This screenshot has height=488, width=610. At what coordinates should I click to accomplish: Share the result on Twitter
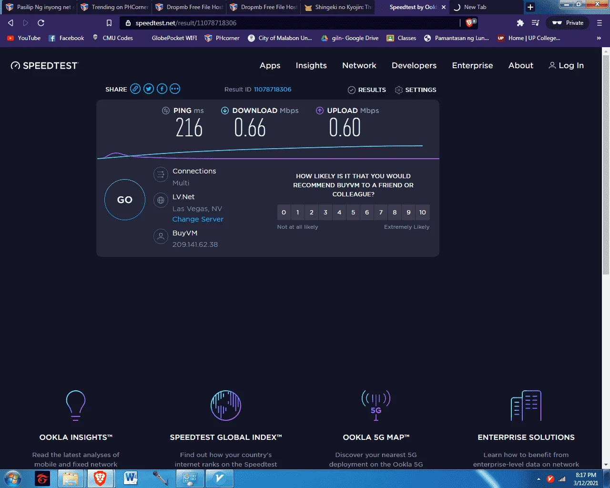tap(149, 89)
